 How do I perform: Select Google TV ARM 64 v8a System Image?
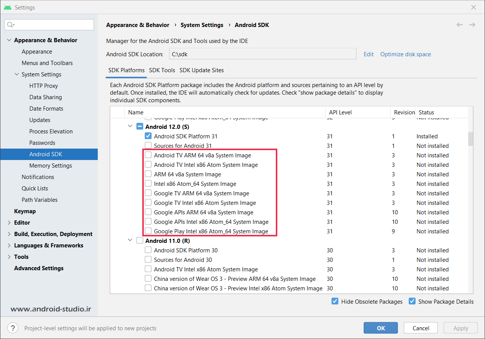point(148,193)
